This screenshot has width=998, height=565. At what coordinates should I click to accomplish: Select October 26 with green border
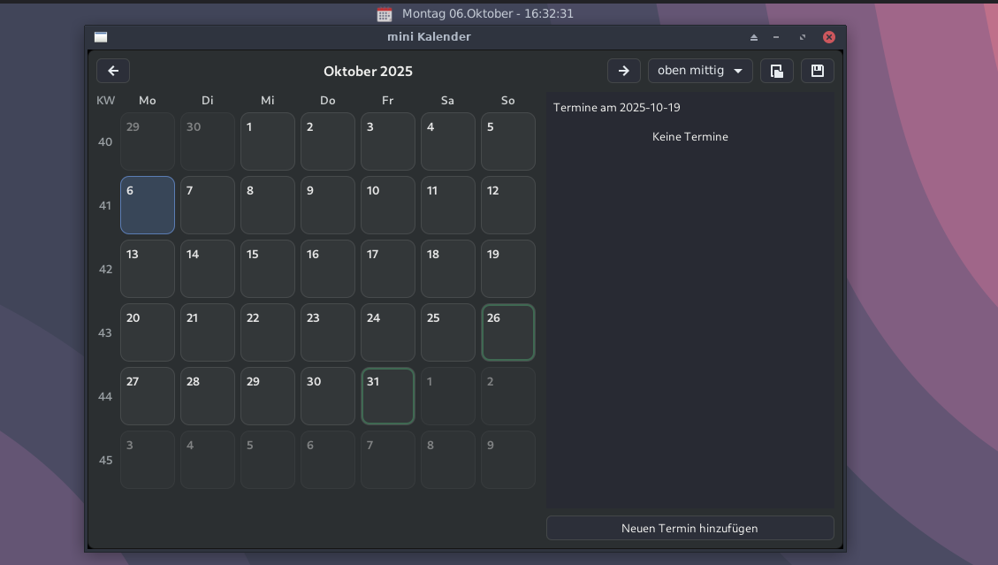(508, 332)
